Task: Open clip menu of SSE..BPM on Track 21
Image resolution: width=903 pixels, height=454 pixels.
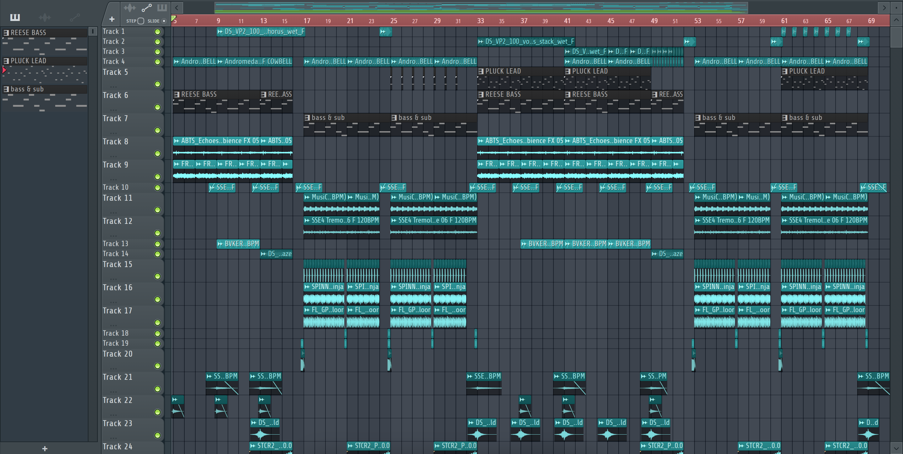Action: coord(470,377)
